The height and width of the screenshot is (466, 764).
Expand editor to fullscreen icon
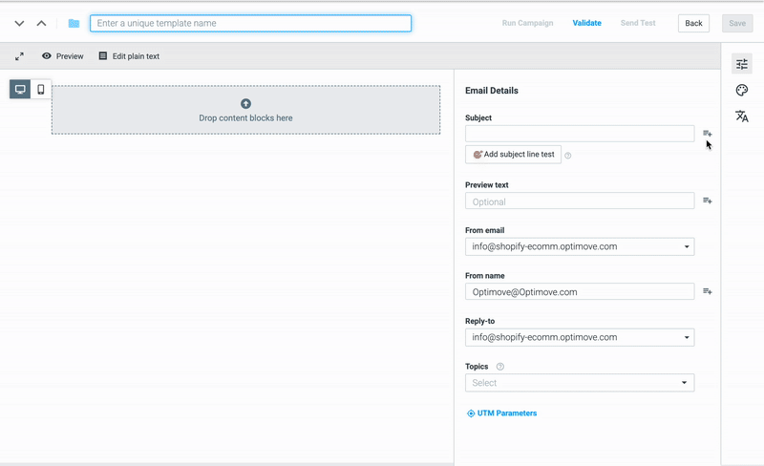(19, 56)
